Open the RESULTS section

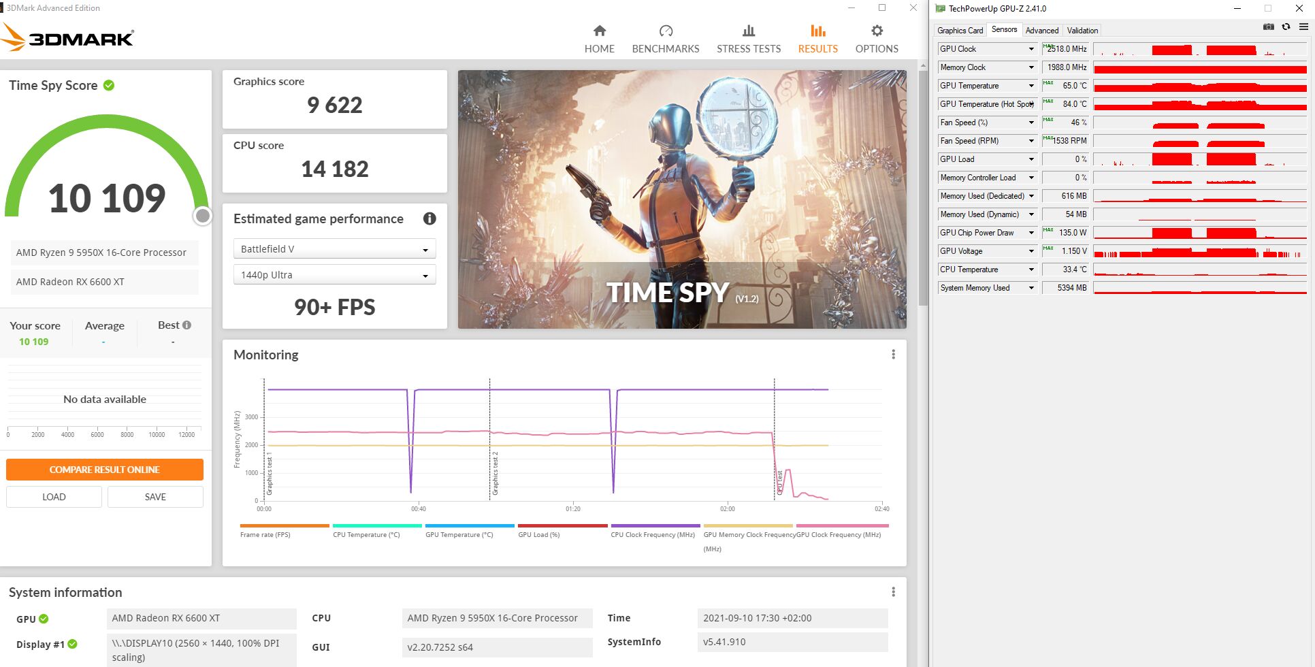coord(817,39)
